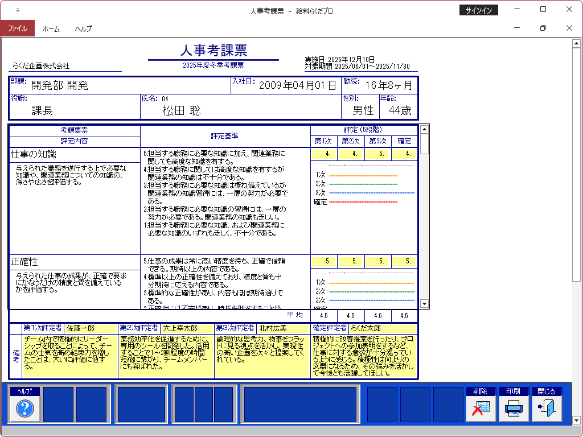Open the quick access toolbar dropdown arrow
Viewport: 583px width, 437px height.
click(18, 10)
